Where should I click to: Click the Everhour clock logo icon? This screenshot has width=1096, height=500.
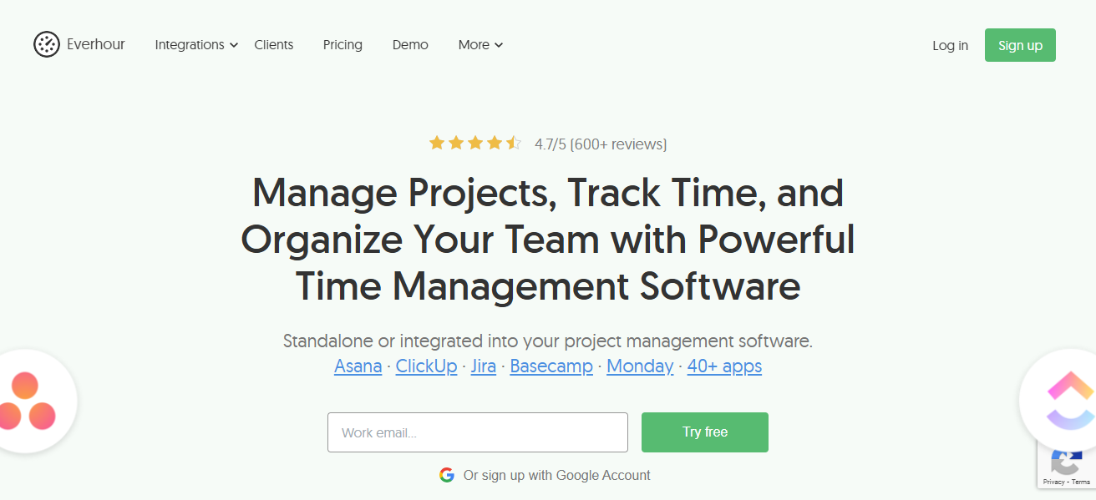coord(47,44)
